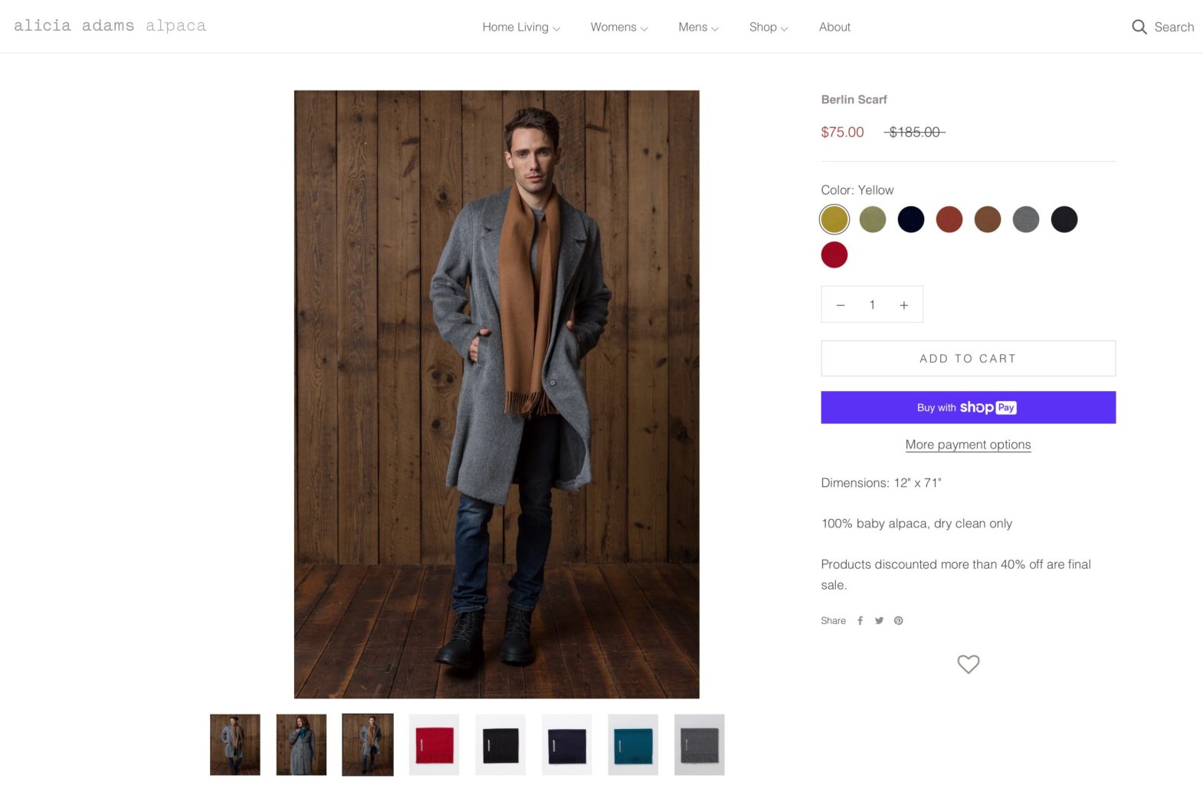Open the Mens dropdown menu
Screen dimensions: 1203x785
click(x=698, y=27)
